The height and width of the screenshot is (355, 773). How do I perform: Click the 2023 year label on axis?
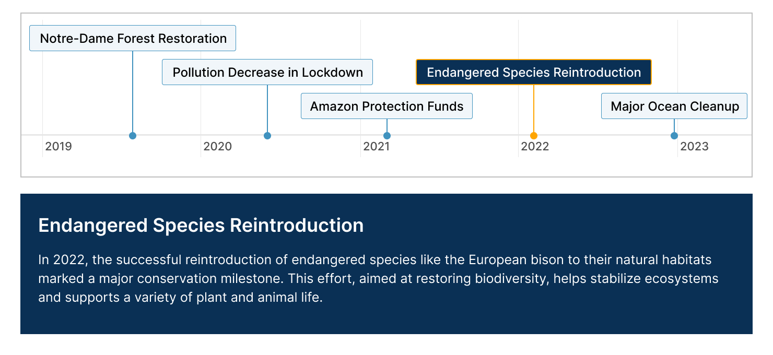tap(694, 147)
